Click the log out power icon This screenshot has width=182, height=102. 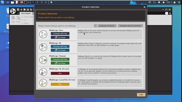(x=179, y=2)
